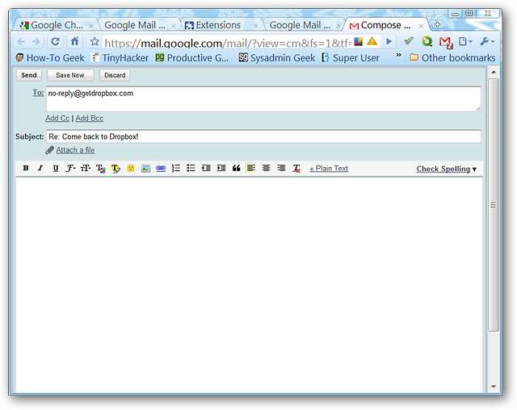The height and width of the screenshot is (410, 517).
Task: Go back in the browser
Action: tap(21, 41)
